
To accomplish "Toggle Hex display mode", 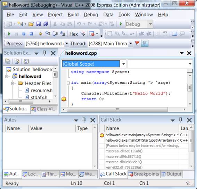I will click(x=74, y=34).
